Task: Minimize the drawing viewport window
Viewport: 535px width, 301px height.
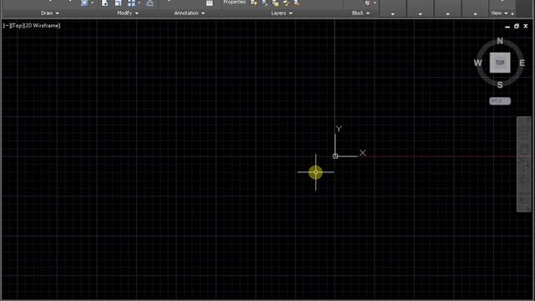Action: (507, 26)
